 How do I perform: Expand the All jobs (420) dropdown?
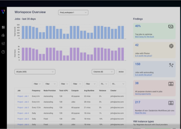(35, 72)
